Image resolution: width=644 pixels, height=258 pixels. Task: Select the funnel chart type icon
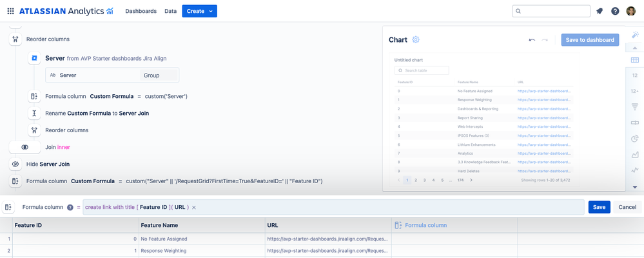click(635, 107)
